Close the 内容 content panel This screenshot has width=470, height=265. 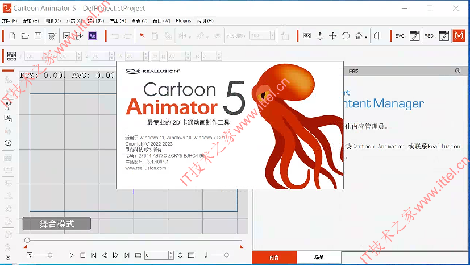click(x=457, y=71)
